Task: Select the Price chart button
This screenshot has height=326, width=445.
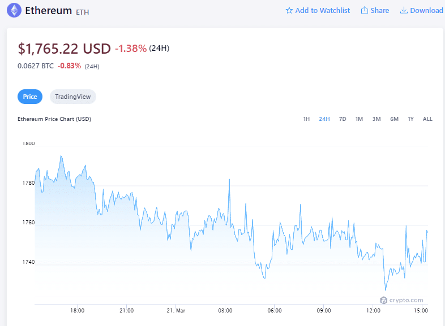Action: pos(30,97)
